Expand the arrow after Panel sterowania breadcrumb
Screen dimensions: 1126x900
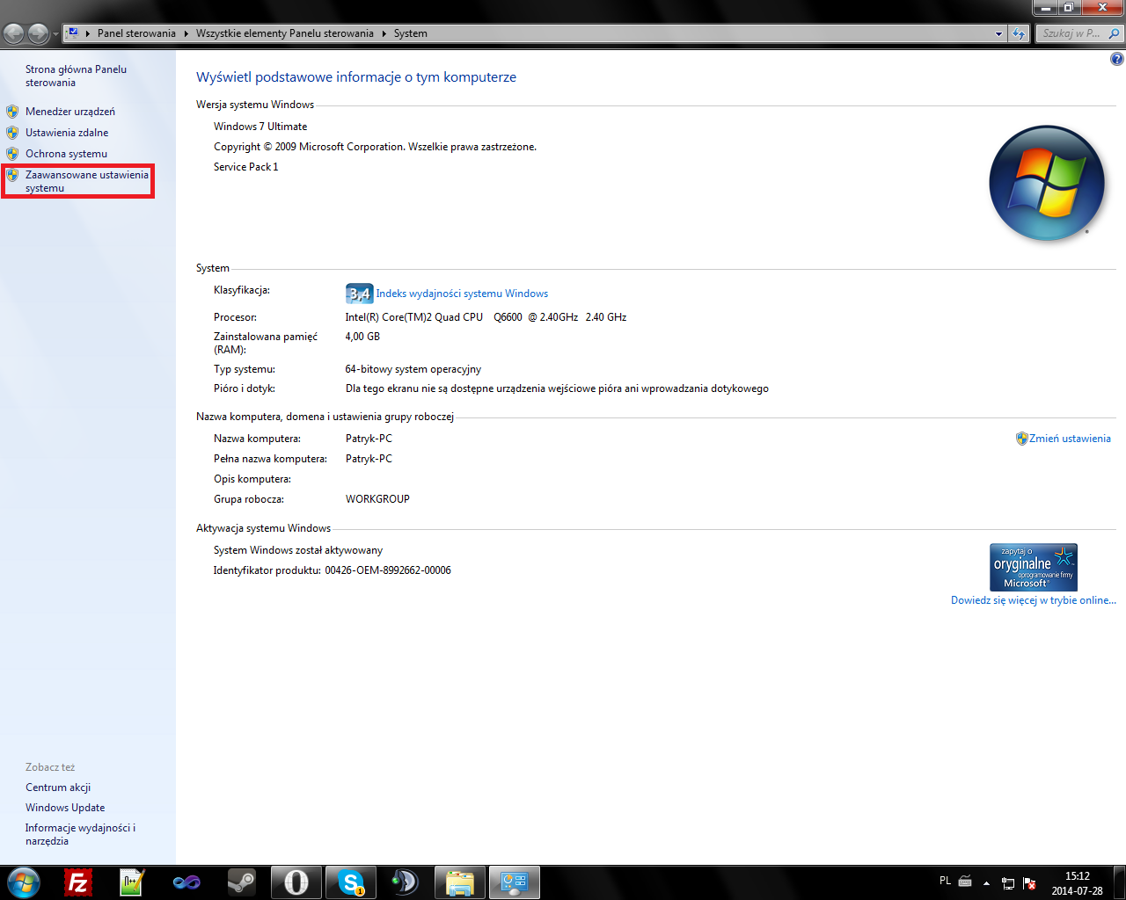point(186,33)
